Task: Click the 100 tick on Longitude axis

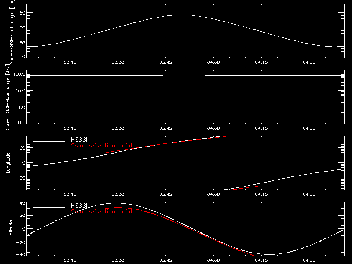Action: [x=21, y=148]
